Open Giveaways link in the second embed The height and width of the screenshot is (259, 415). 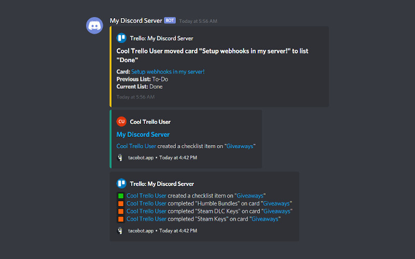(x=240, y=146)
